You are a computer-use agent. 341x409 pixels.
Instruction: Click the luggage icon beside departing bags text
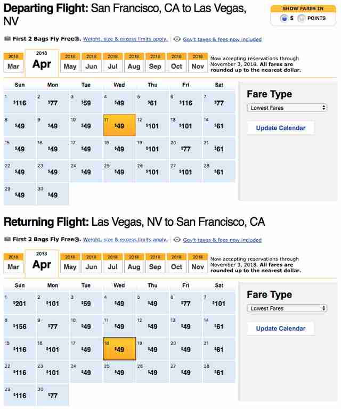7,39
